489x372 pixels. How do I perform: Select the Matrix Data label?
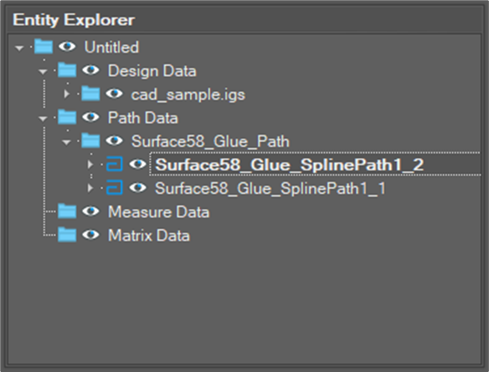pos(149,236)
